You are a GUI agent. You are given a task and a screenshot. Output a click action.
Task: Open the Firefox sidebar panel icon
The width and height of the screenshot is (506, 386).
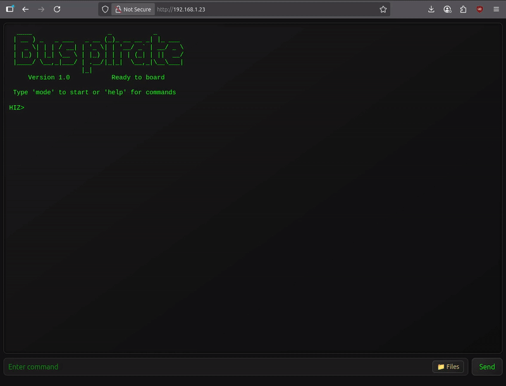pos(10,9)
